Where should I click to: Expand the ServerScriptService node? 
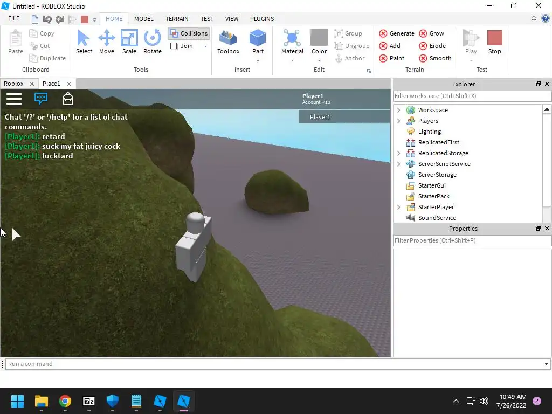click(398, 164)
